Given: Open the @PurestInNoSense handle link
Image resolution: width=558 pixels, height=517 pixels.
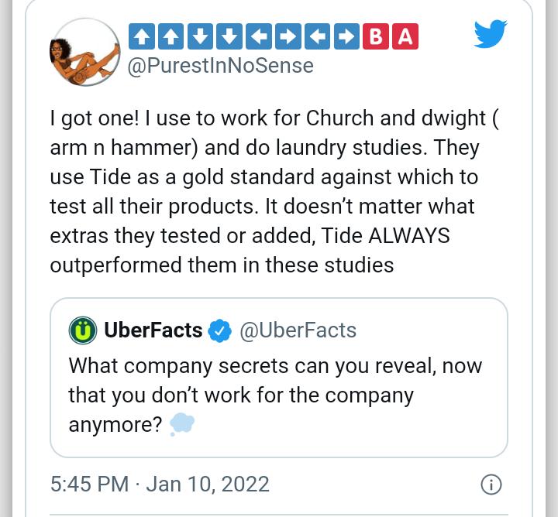Looking at the screenshot, I should tap(220, 66).
